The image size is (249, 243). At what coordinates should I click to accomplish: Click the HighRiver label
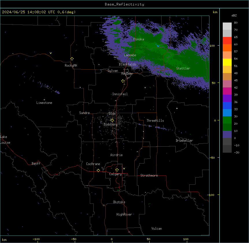124,214
